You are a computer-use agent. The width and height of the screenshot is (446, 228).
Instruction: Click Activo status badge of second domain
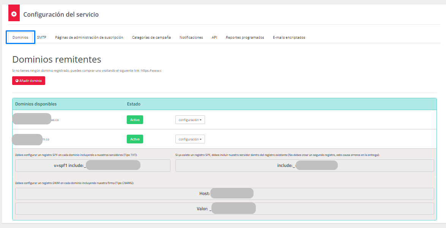pos(135,139)
